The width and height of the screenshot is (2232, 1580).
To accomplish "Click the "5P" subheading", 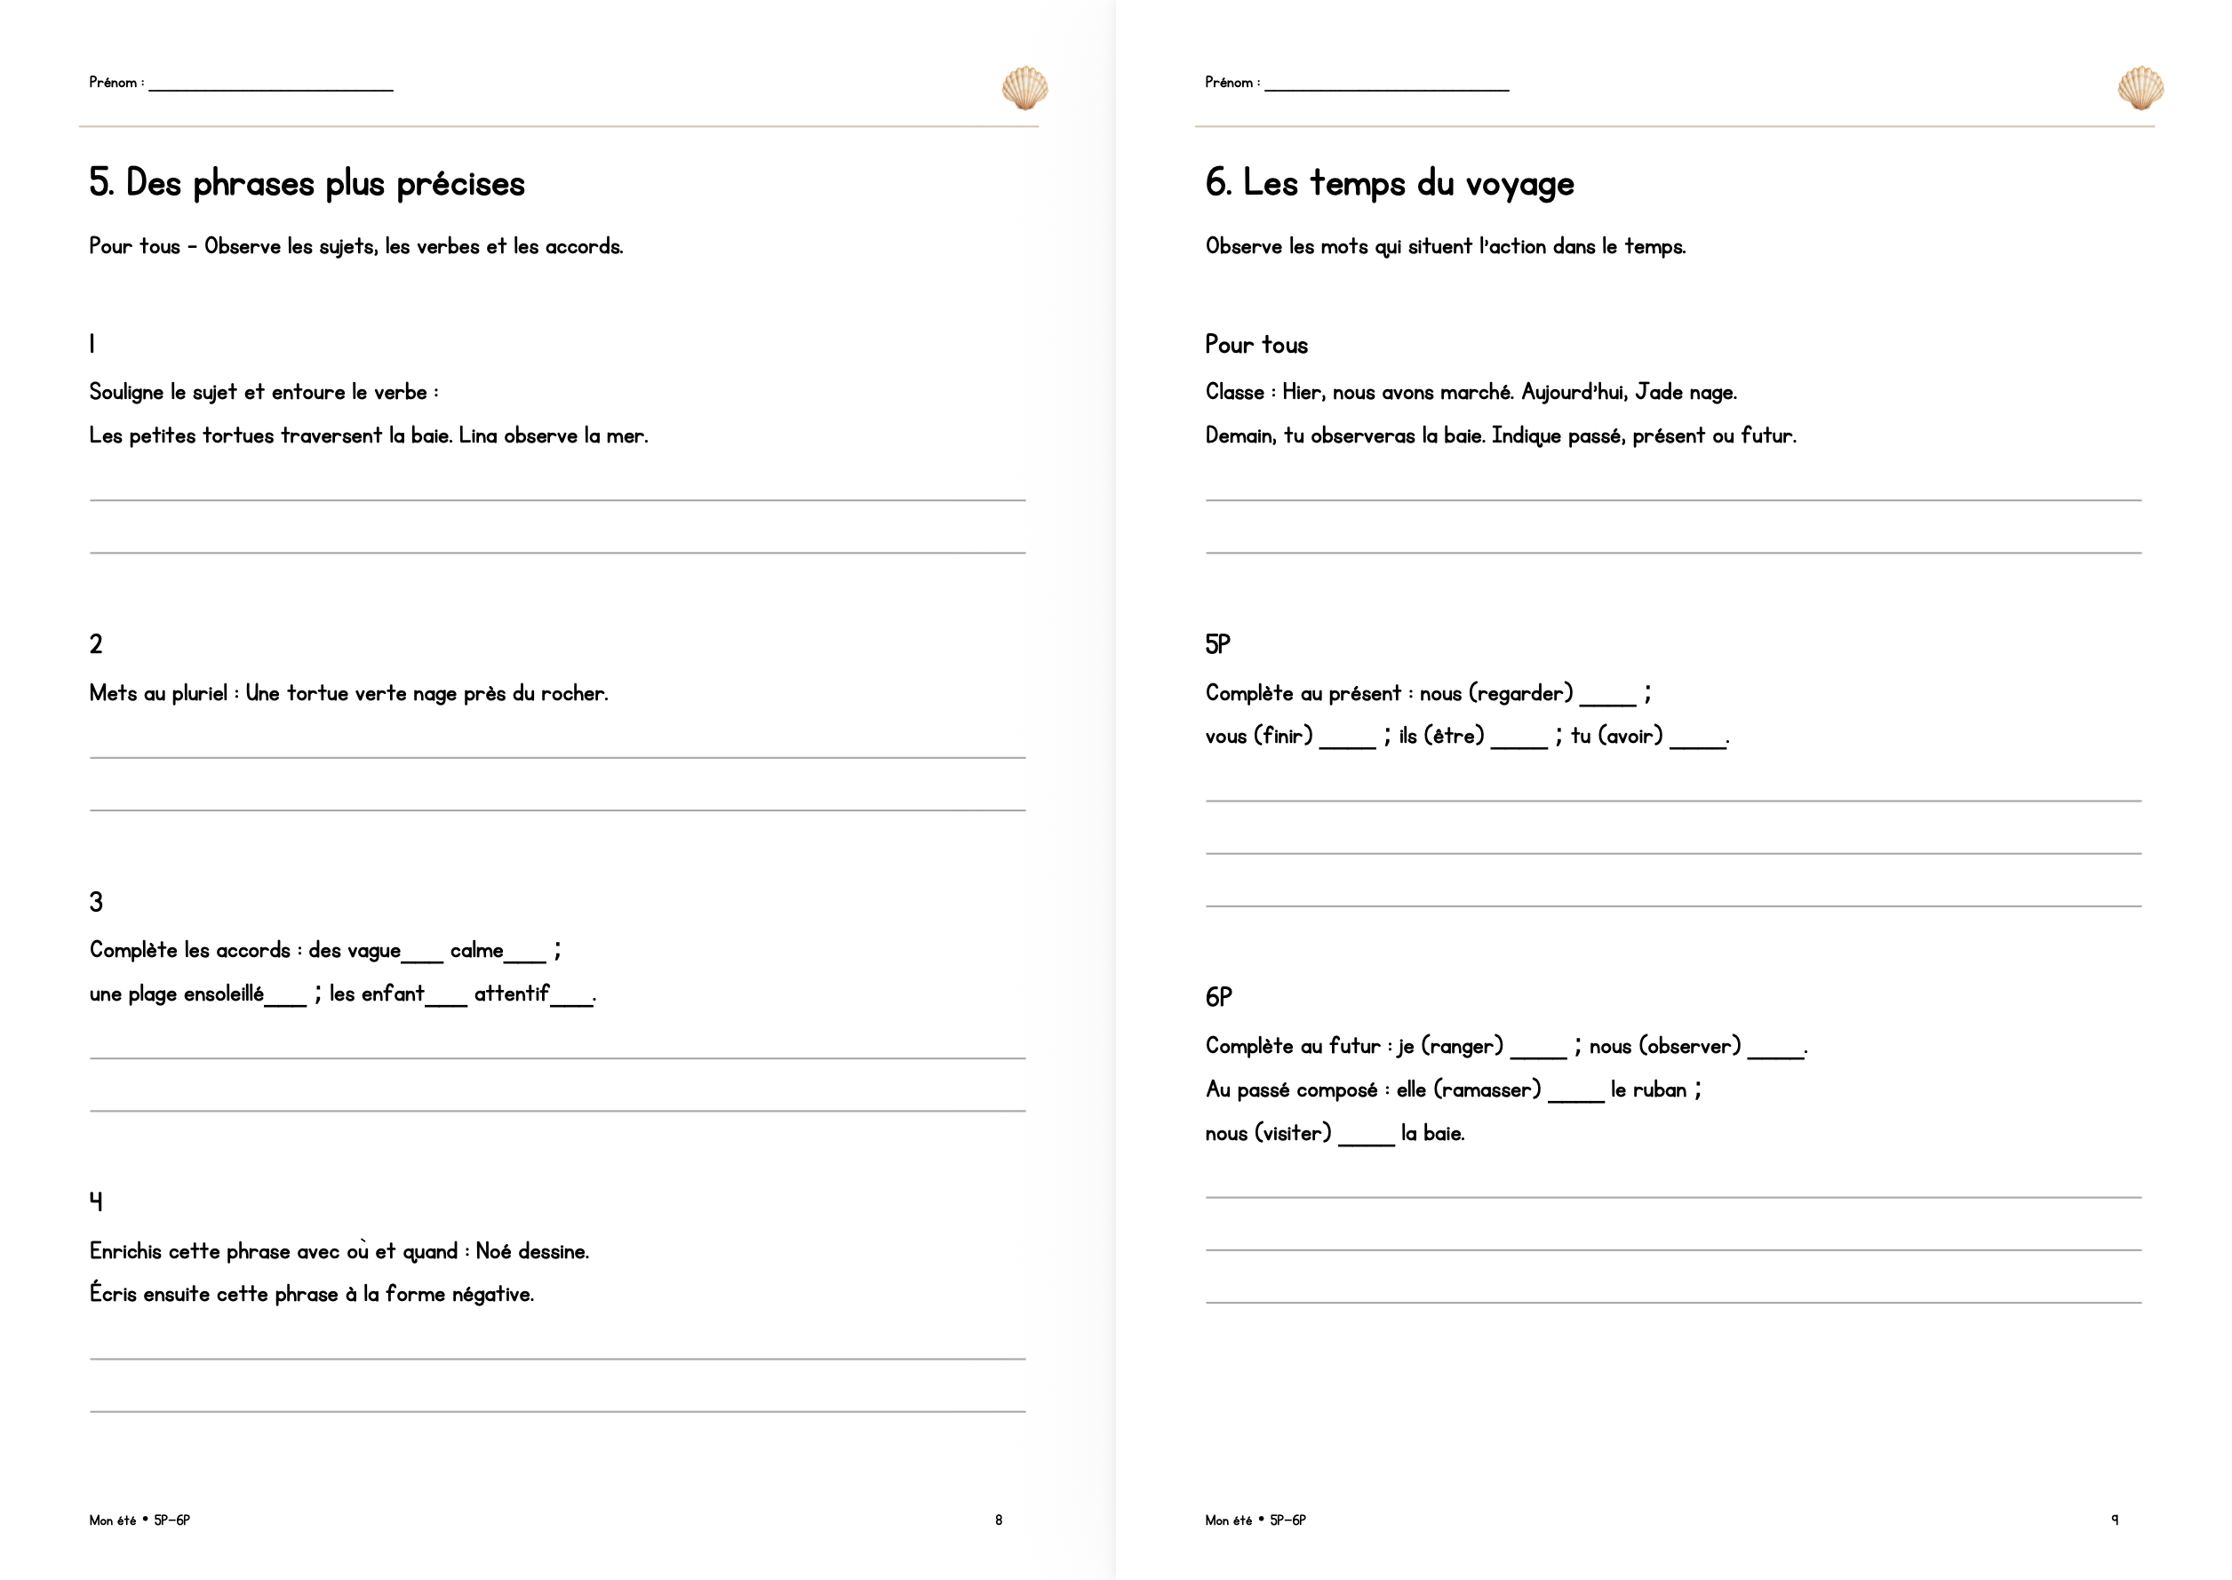I will 1216,644.
